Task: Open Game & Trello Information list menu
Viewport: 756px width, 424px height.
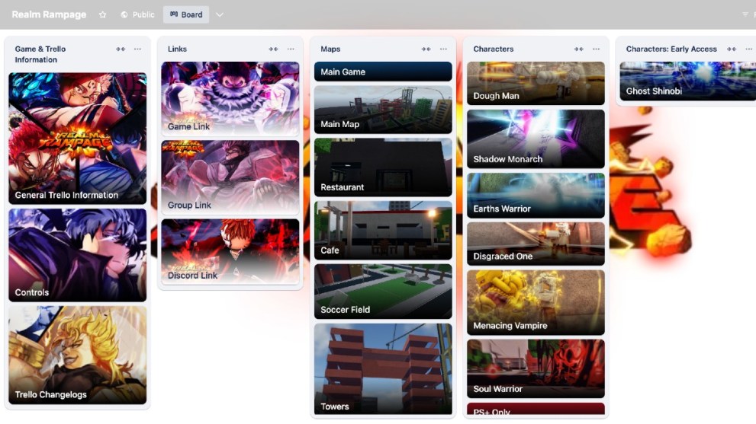Action: tap(137, 49)
